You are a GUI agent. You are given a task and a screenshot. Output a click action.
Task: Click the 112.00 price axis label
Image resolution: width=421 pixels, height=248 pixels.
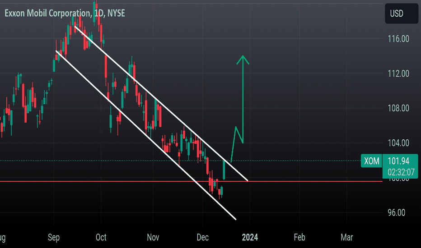click(398, 74)
